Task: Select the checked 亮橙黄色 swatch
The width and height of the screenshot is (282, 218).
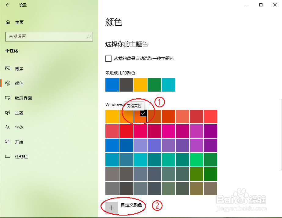Action: click(140, 117)
